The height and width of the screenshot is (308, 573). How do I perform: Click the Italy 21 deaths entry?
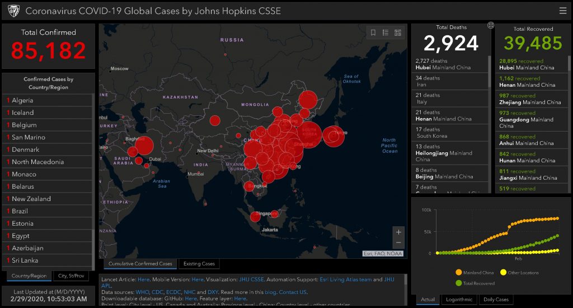[x=450, y=99]
